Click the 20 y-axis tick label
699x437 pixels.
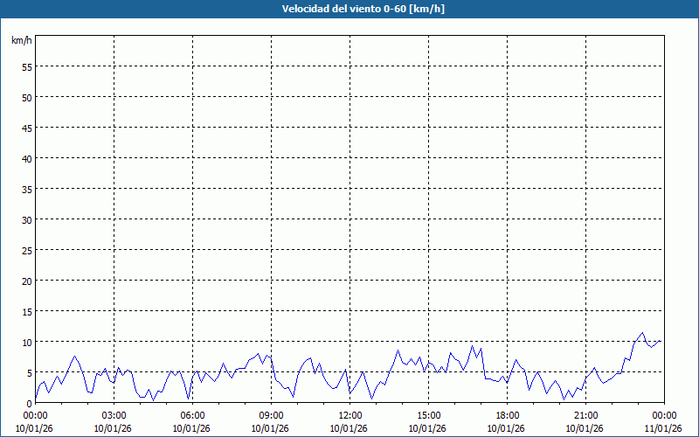(26, 281)
